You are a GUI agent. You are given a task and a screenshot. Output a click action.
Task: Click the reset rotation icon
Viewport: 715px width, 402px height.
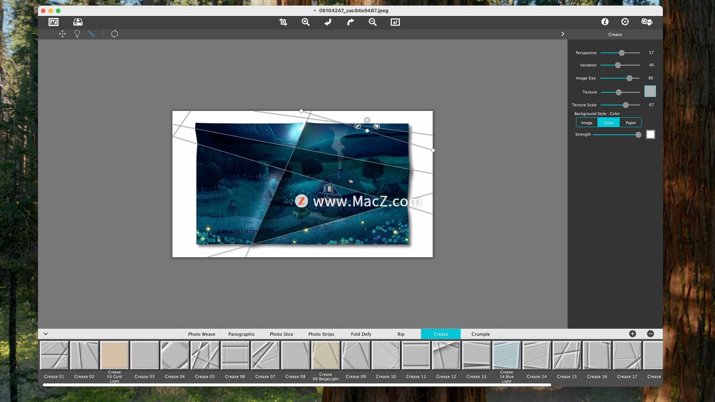[x=115, y=34]
